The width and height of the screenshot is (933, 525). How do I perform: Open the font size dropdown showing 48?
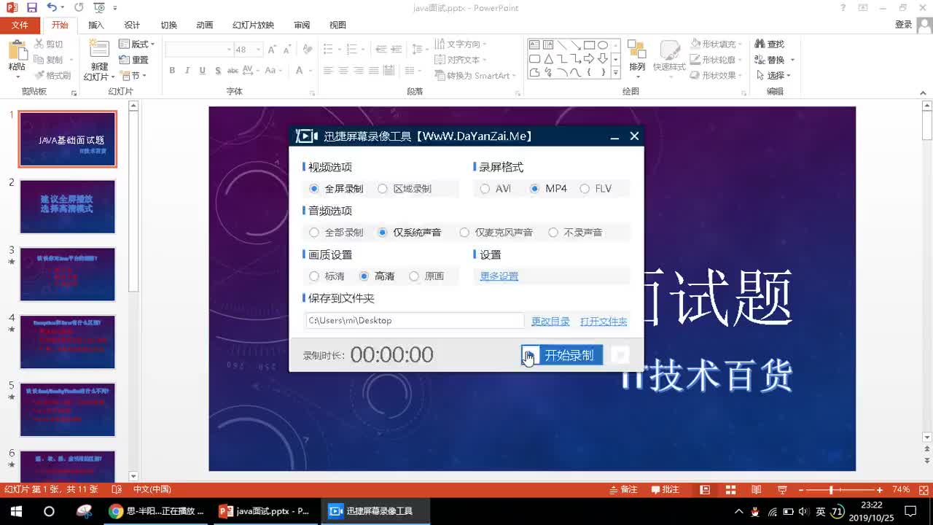258,50
